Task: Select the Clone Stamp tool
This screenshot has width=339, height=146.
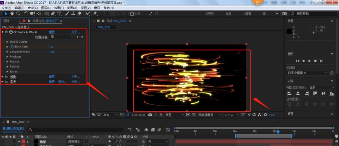Action: tap(73, 14)
